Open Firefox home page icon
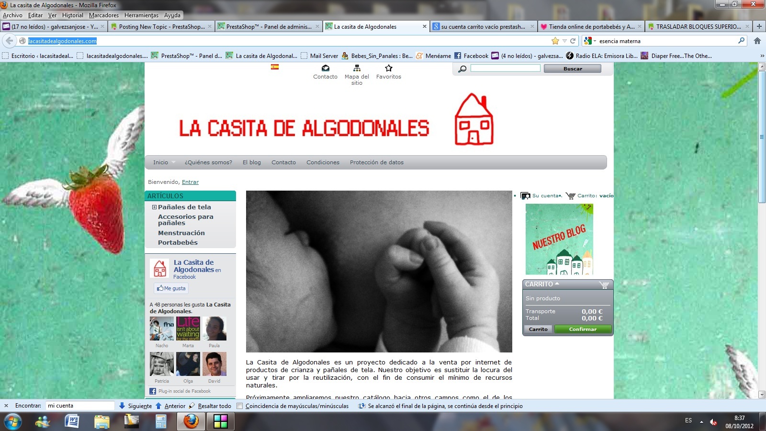The height and width of the screenshot is (431, 766). click(757, 41)
